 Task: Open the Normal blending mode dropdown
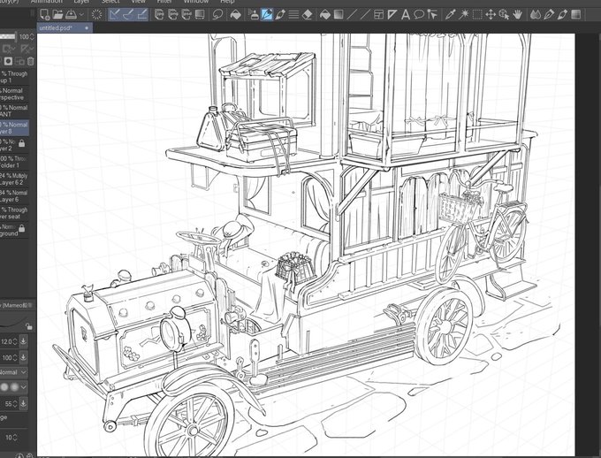(x=14, y=372)
